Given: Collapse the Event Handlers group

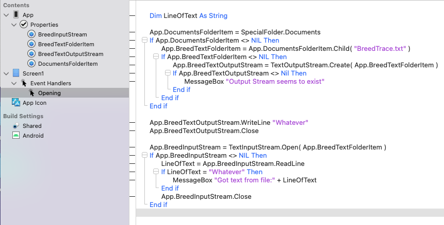Looking at the screenshot, I should click(13, 83).
